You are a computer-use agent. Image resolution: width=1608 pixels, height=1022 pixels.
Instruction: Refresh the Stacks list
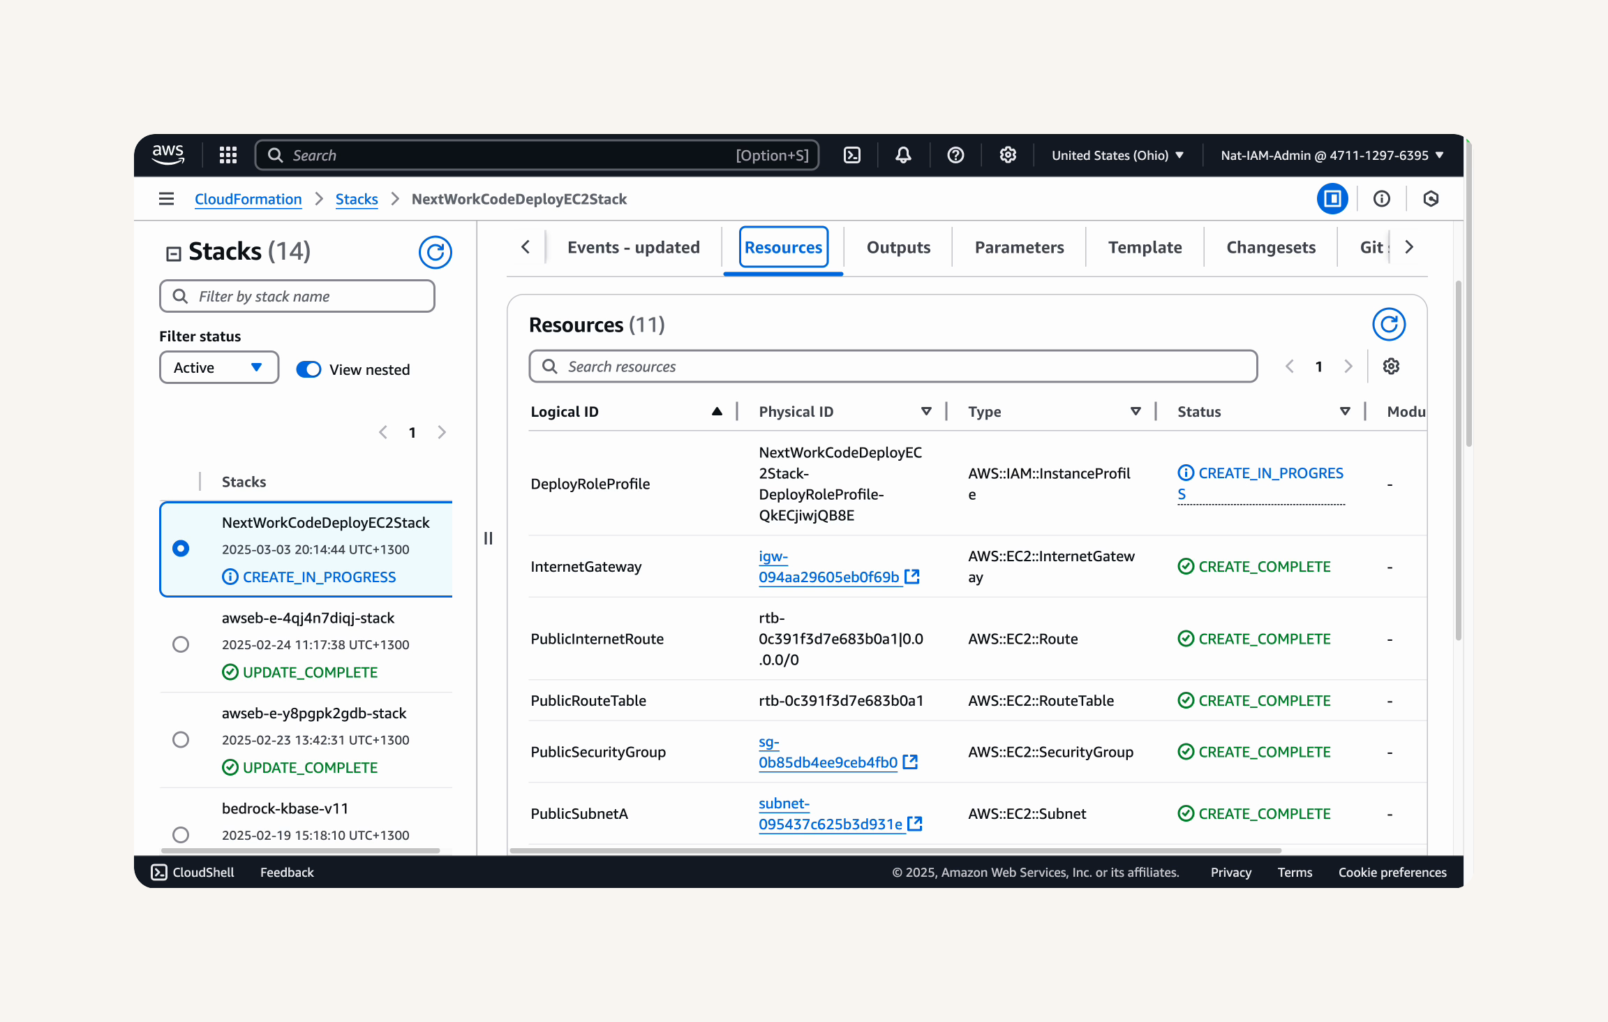pos(435,252)
